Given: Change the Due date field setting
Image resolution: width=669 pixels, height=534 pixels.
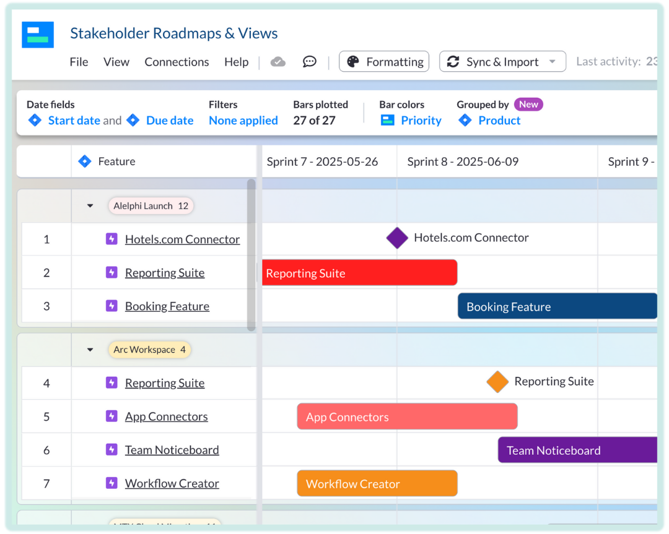Looking at the screenshot, I should pyautogui.click(x=170, y=121).
